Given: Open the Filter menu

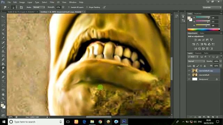Looking at the screenshot, I should [52, 2].
